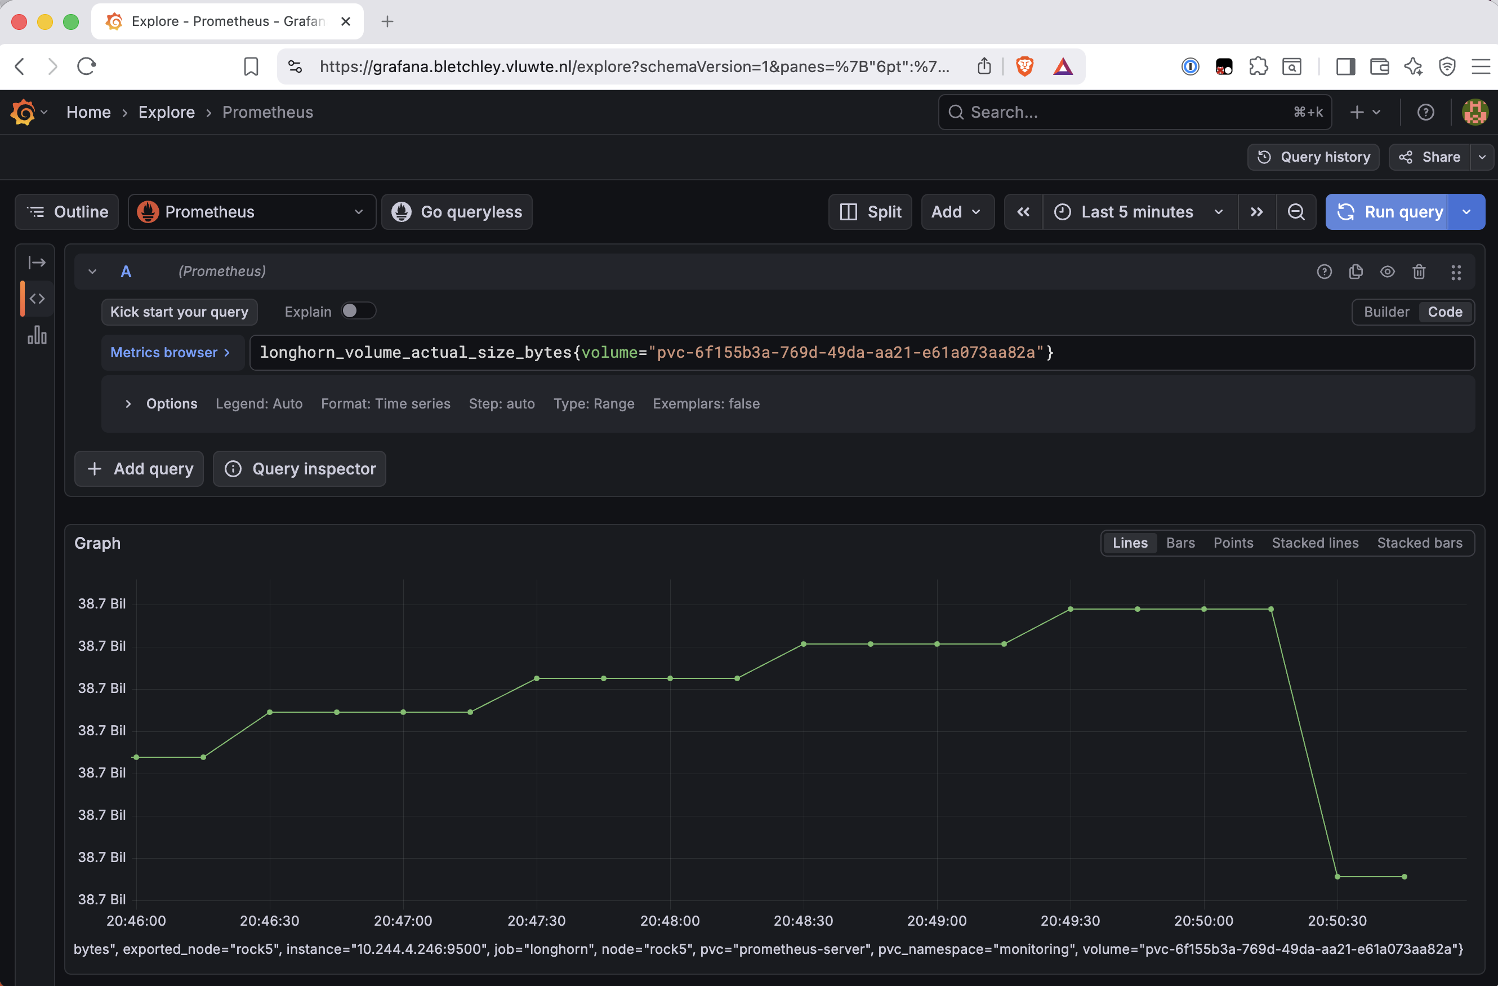Open the user avatar menu
1498x986 pixels.
point(1475,112)
